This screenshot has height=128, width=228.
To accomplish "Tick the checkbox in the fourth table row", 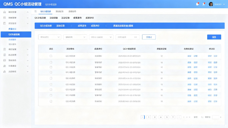I will [51, 72].
